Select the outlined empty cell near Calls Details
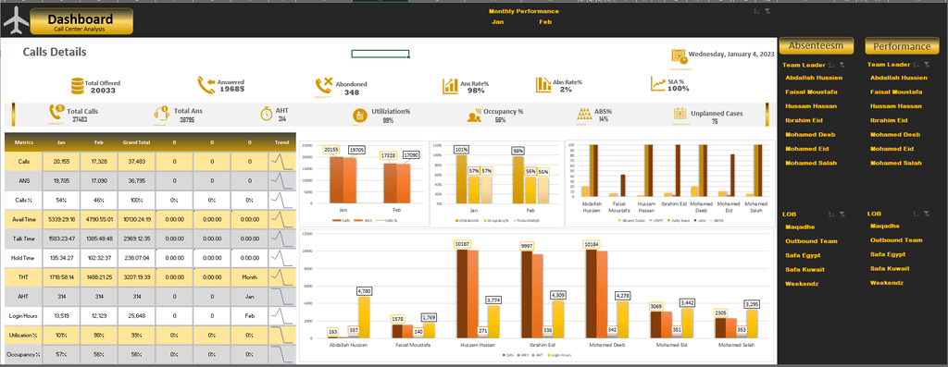 pos(380,54)
